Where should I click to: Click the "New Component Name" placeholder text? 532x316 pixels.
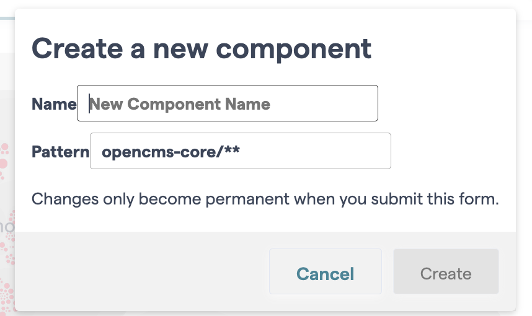180,104
